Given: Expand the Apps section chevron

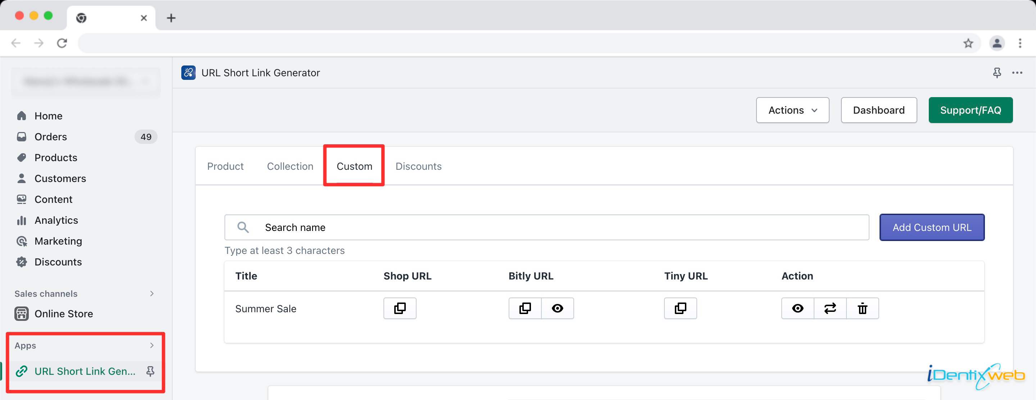Looking at the screenshot, I should click(x=151, y=345).
